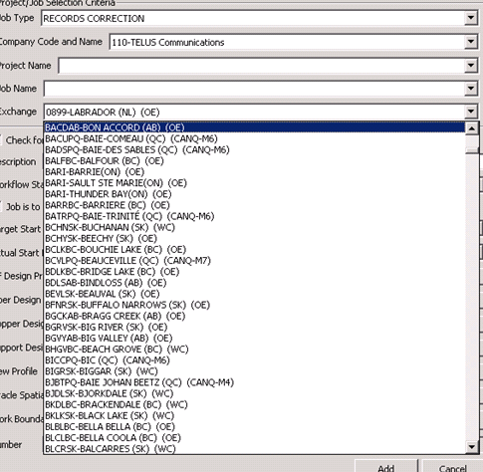Expand the Job Name dropdown arrow
This screenshot has width=483, height=472.
click(x=471, y=89)
